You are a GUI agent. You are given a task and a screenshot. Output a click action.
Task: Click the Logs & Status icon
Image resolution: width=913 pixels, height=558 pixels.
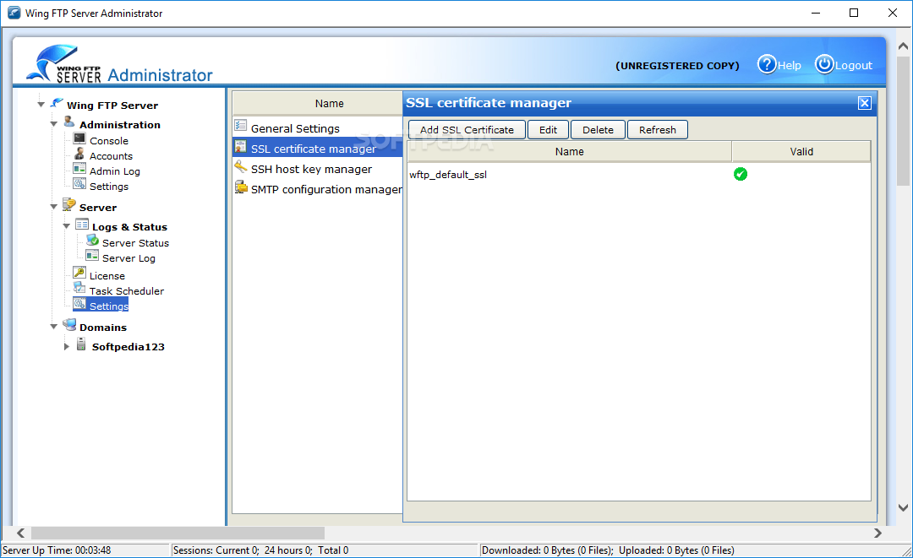click(x=82, y=225)
